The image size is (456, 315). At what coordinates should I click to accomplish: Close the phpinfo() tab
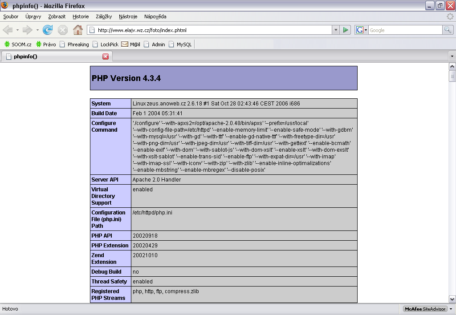pyautogui.click(x=106, y=57)
